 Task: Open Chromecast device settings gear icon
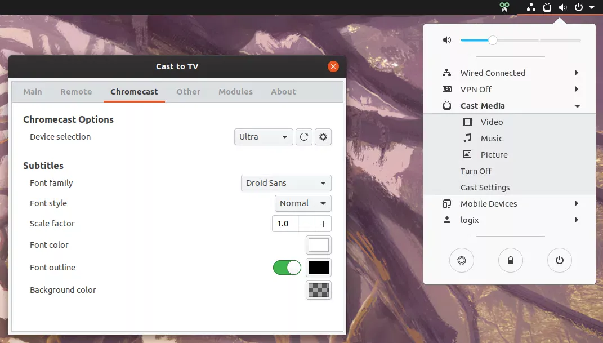pyautogui.click(x=323, y=137)
